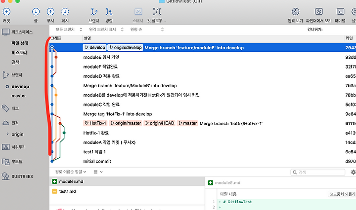Click the Fetch (페치) toolbar icon
Image resolution: width=356 pixels, height=210 pixels.
65,12
